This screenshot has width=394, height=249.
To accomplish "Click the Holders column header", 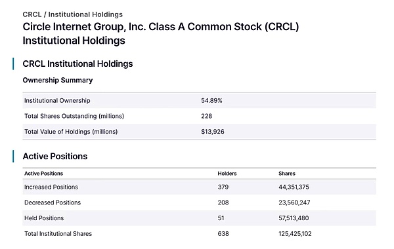I will click(227, 174).
